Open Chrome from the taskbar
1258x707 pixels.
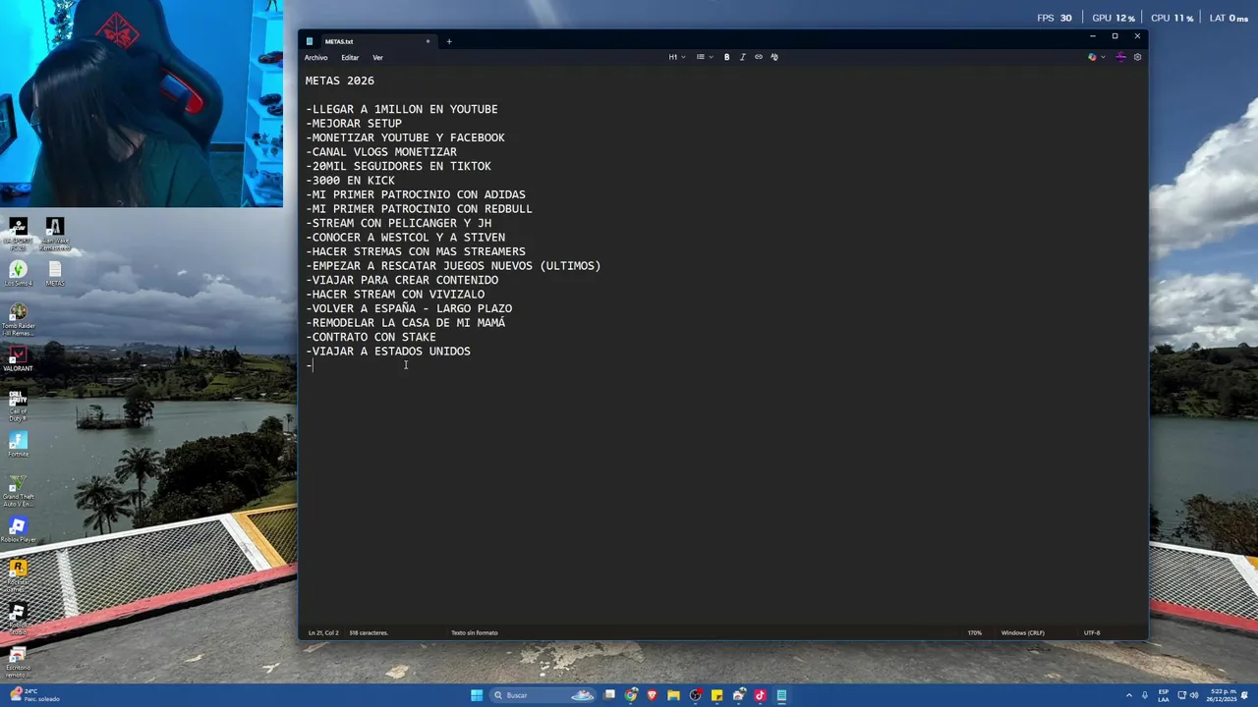(x=631, y=695)
